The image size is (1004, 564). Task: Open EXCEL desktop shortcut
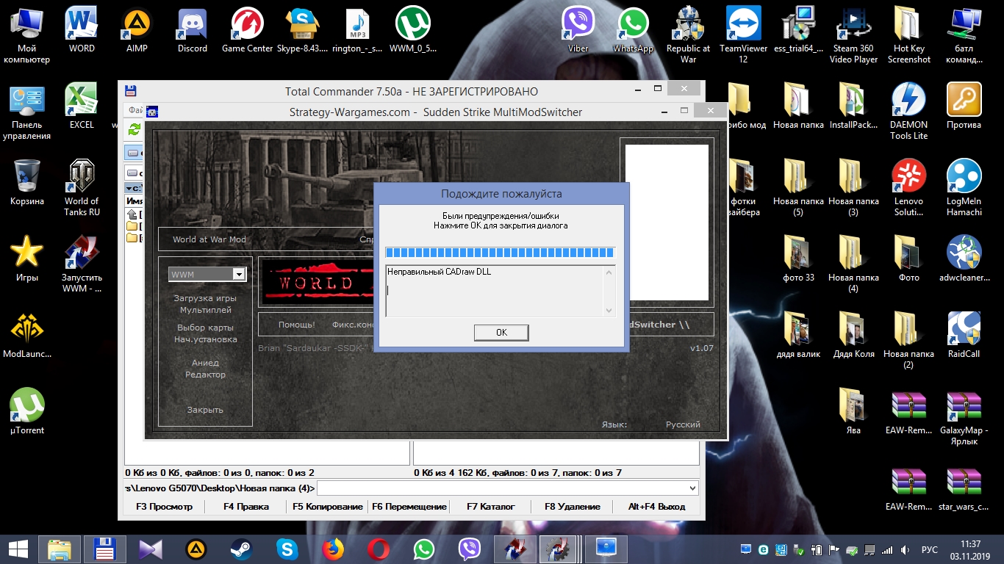(x=82, y=106)
